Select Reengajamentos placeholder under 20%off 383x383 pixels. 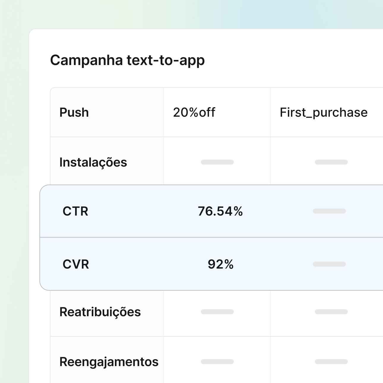217,362
